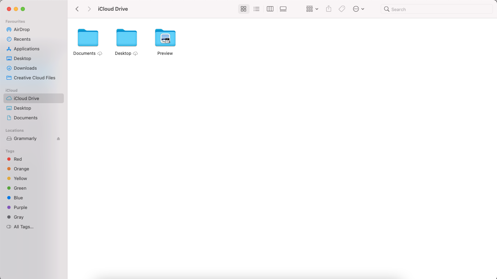497x279 pixels.
Task: Open the ellipsis Action menu
Action: (x=359, y=9)
